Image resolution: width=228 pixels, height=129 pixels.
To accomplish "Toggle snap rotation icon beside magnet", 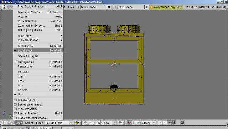I will 133,123.
